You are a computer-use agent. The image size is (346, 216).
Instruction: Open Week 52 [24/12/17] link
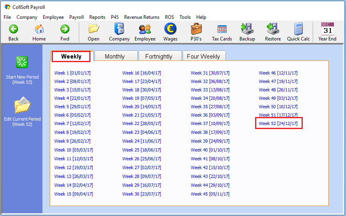278,123
